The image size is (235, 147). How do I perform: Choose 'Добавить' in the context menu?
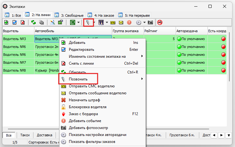[x=103, y=43]
